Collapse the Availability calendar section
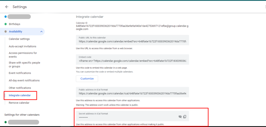Image resolution: width=266 pixels, height=127 pixels. [x=41, y=32]
